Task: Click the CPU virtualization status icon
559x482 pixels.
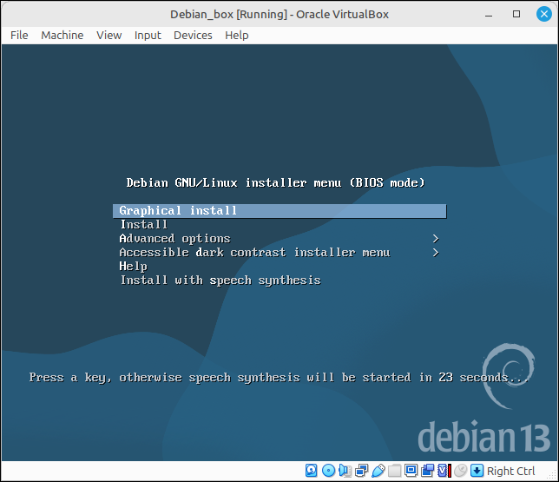Action: pos(444,471)
